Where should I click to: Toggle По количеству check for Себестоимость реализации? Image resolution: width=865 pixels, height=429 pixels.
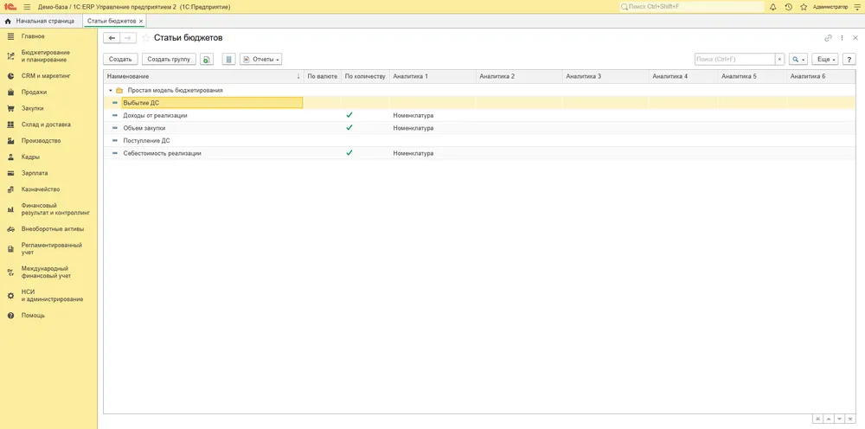pos(349,153)
